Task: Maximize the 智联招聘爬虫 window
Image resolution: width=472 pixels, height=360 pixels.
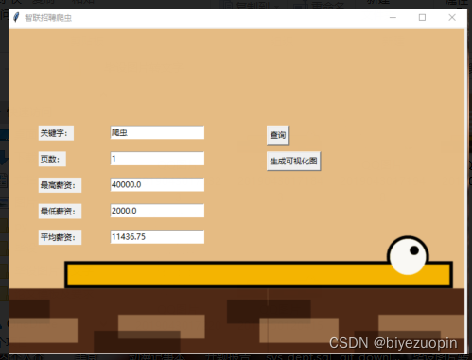Action: click(422, 18)
